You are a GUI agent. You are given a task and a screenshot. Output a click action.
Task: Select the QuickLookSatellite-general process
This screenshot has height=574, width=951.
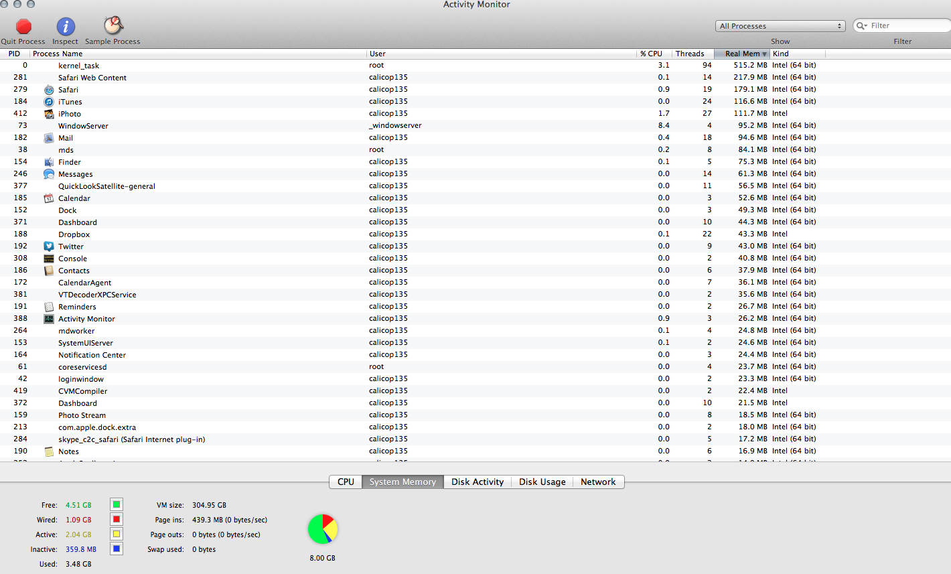475,186
